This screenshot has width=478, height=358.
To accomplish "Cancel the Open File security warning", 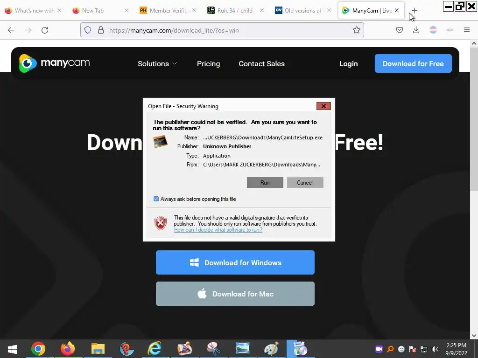I will click(305, 182).
